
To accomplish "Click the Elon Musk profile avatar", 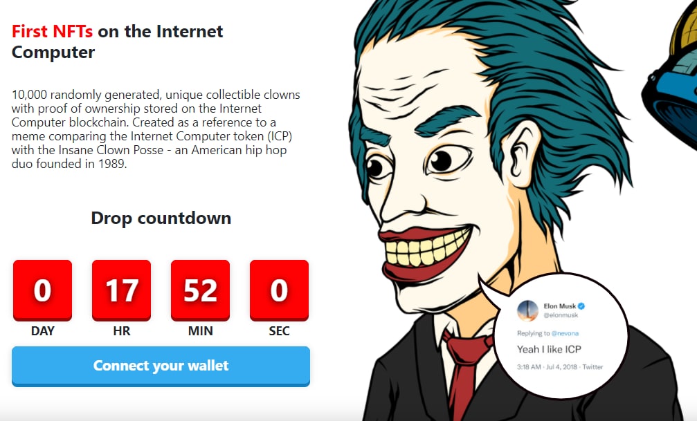I will pyautogui.click(x=527, y=310).
